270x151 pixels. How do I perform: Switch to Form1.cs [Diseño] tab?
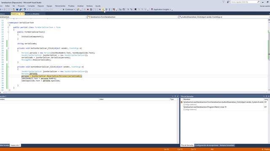coord(32,14)
